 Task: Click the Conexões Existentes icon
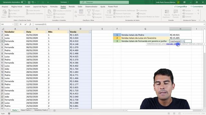click(27, 13)
